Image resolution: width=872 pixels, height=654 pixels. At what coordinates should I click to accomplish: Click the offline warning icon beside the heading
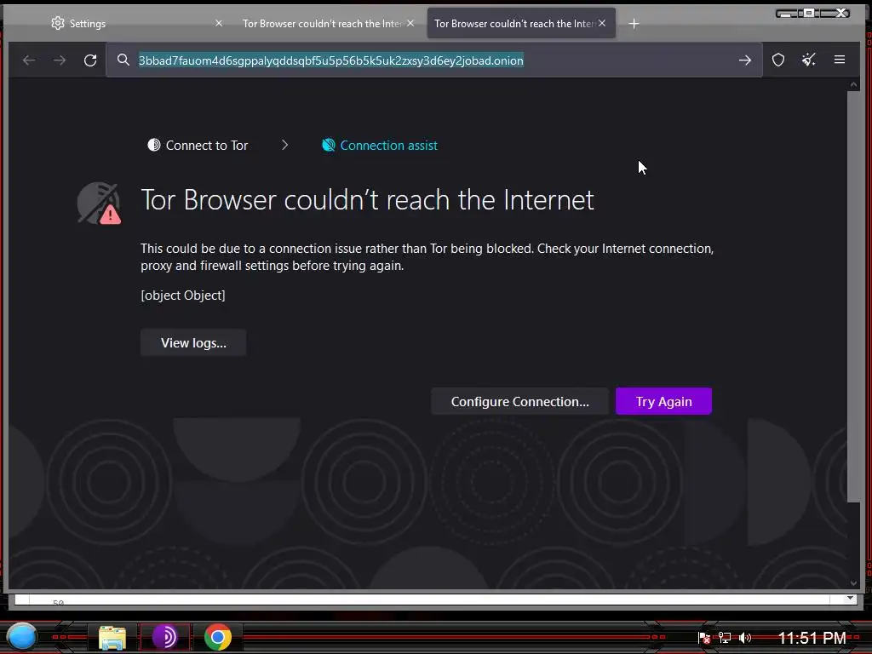(99, 203)
